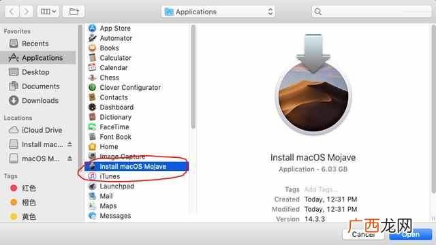Select the App Store application icon

pos(92,28)
